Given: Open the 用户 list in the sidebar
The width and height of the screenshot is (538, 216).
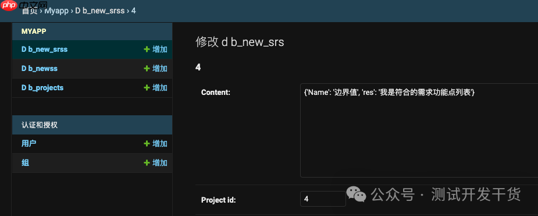Looking at the screenshot, I should point(29,144).
